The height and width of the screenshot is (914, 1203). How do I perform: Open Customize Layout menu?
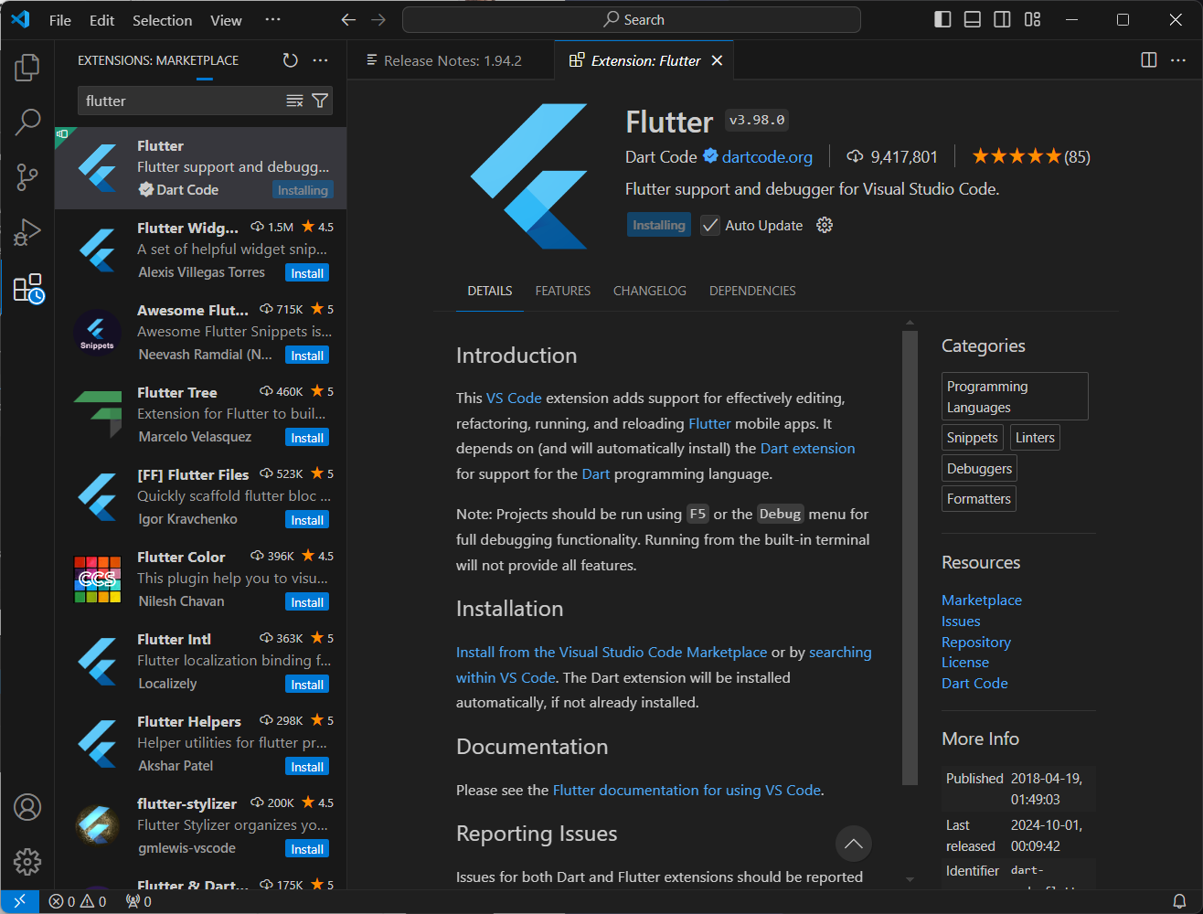point(1032,19)
